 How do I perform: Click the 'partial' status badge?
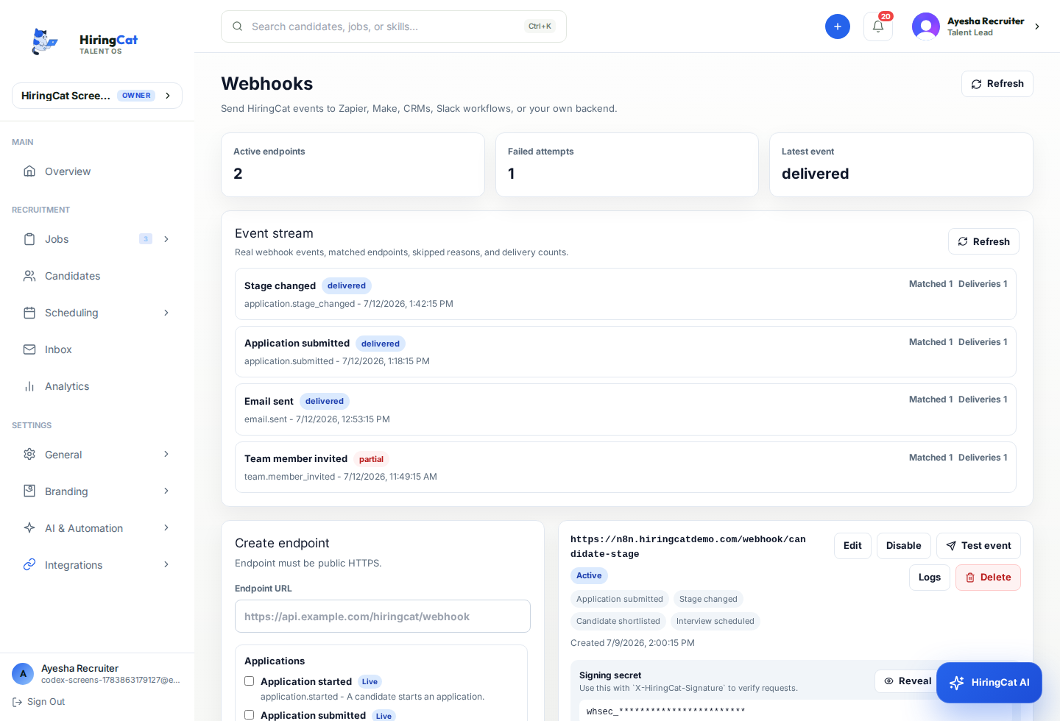(371, 459)
